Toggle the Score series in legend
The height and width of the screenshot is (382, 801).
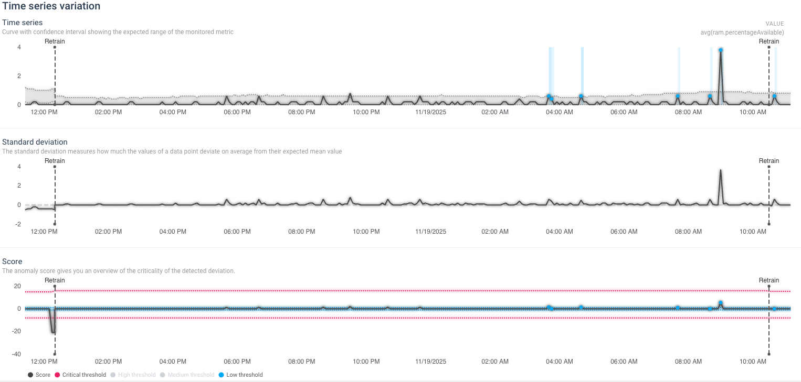coord(39,375)
